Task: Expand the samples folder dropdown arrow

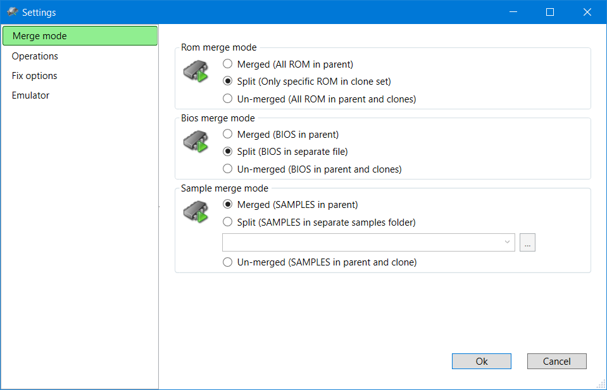Action: tap(507, 242)
